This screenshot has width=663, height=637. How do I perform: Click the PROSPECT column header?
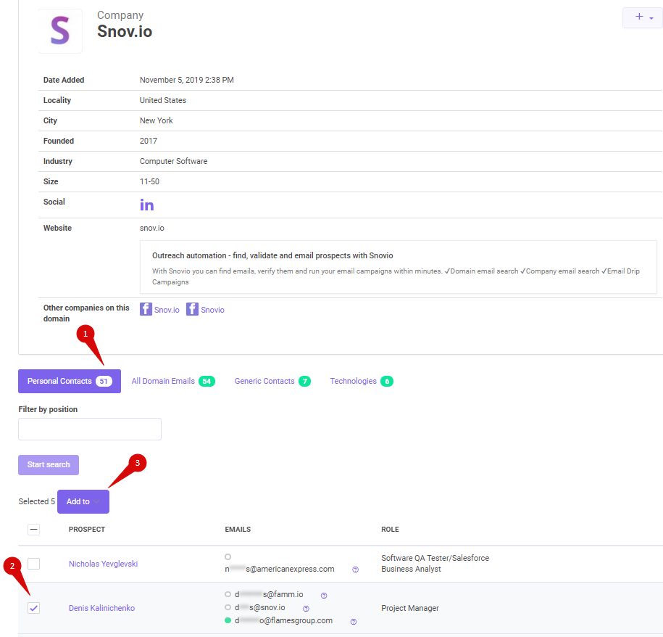87,530
